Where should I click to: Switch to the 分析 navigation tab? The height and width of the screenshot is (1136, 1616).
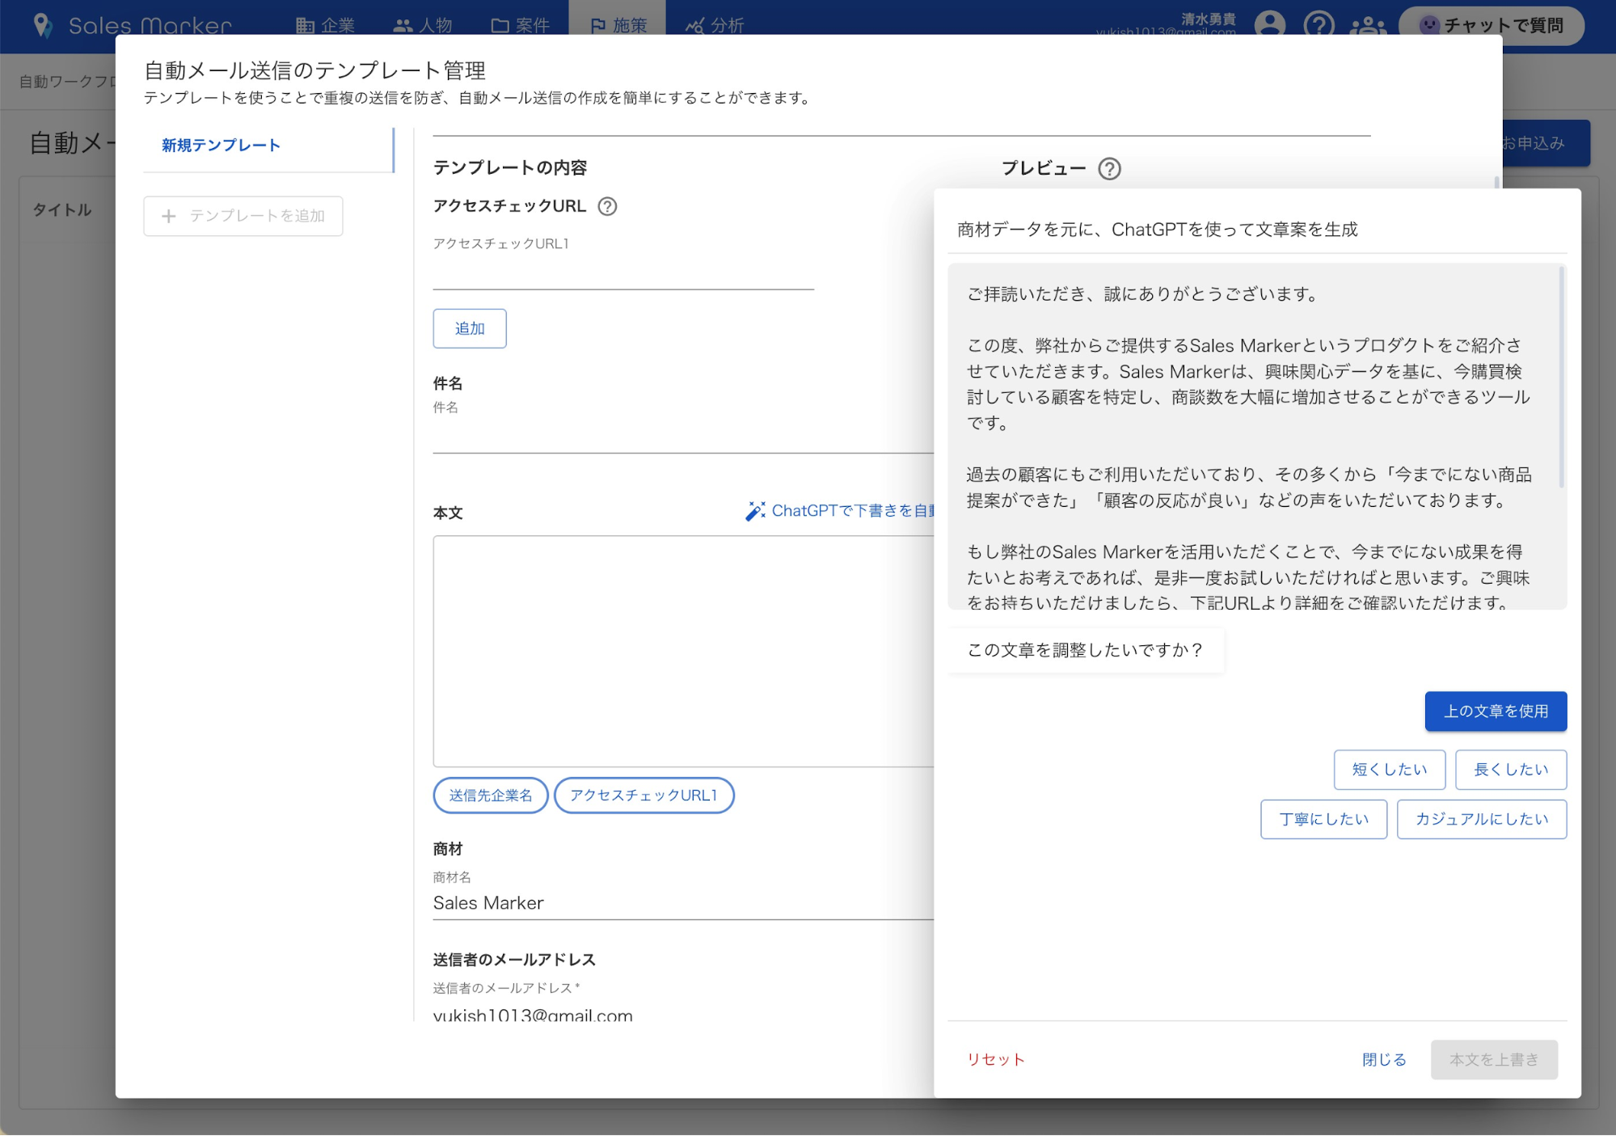[x=715, y=25]
